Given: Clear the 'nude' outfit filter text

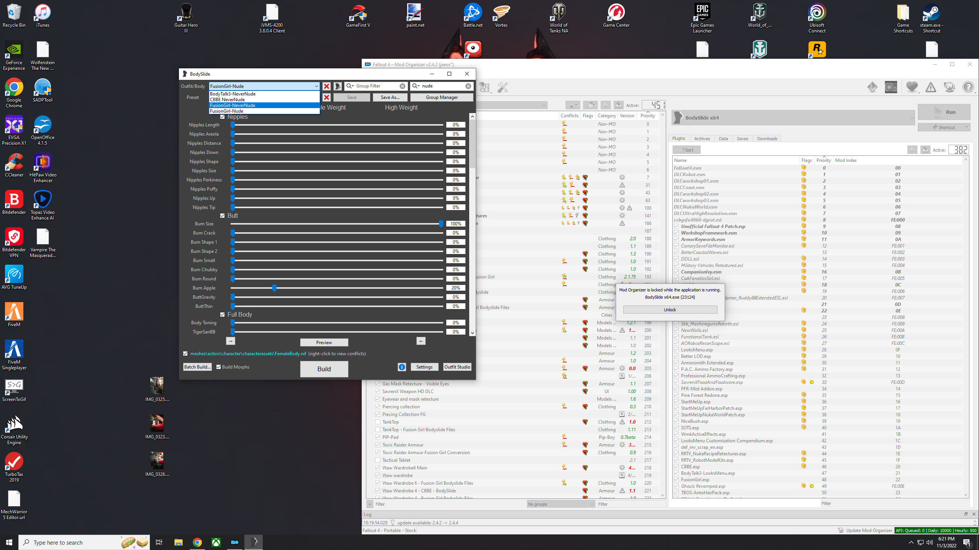Looking at the screenshot, I should (468, 86).
